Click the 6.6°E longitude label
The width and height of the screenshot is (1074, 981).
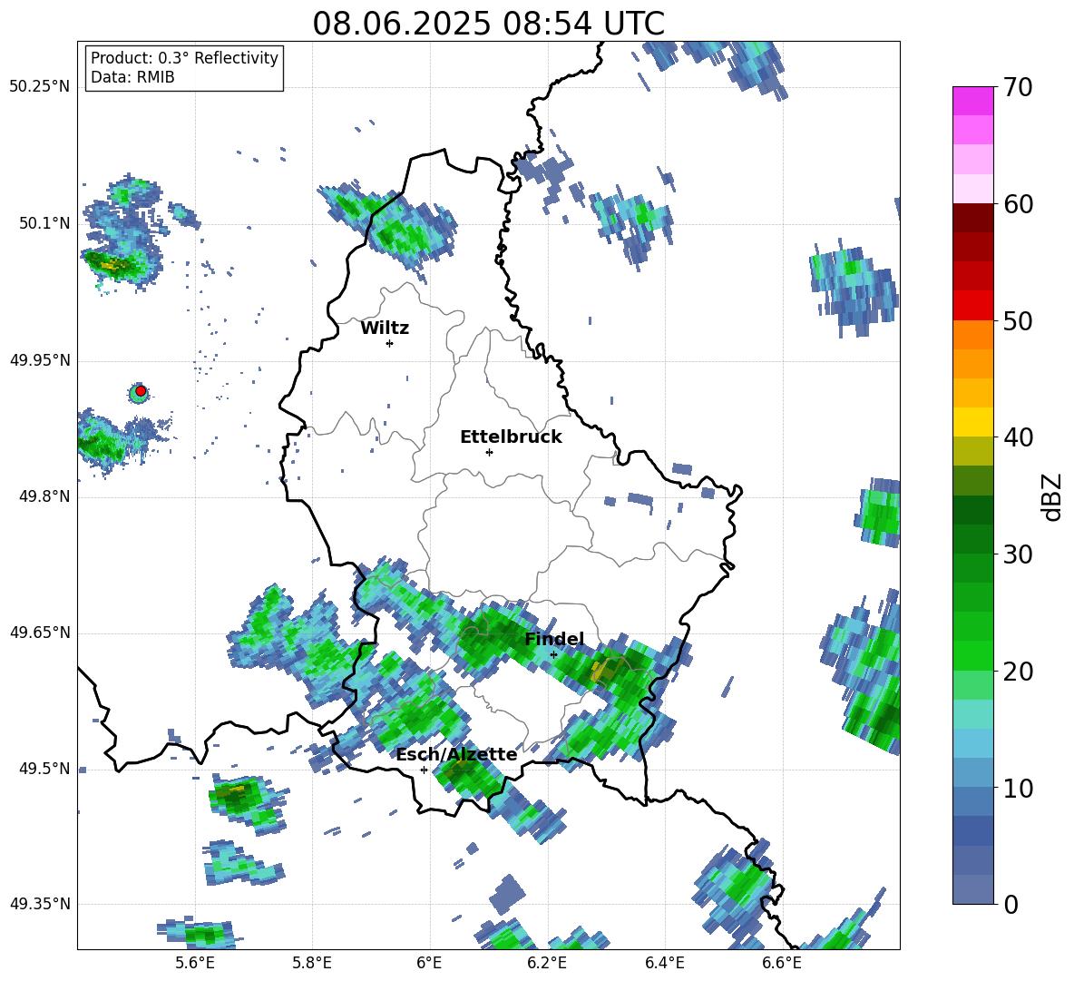click(782, 963)
